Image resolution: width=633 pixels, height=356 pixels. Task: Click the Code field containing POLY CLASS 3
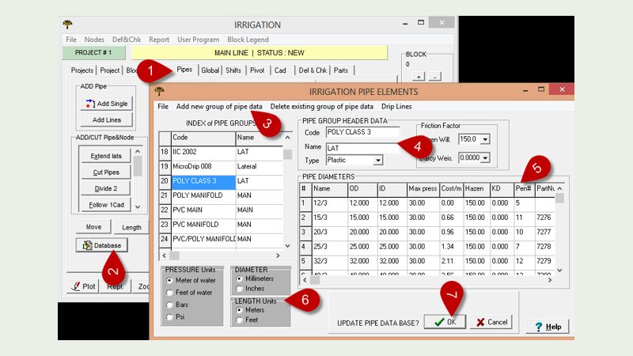coord(362,132)
